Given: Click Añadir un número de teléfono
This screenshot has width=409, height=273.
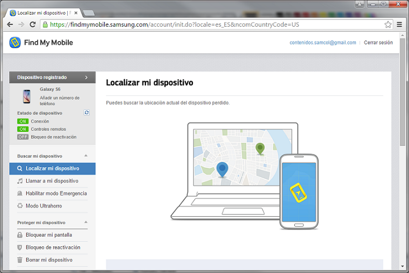Looking at the screenshot, I should (x=60, y=101).
